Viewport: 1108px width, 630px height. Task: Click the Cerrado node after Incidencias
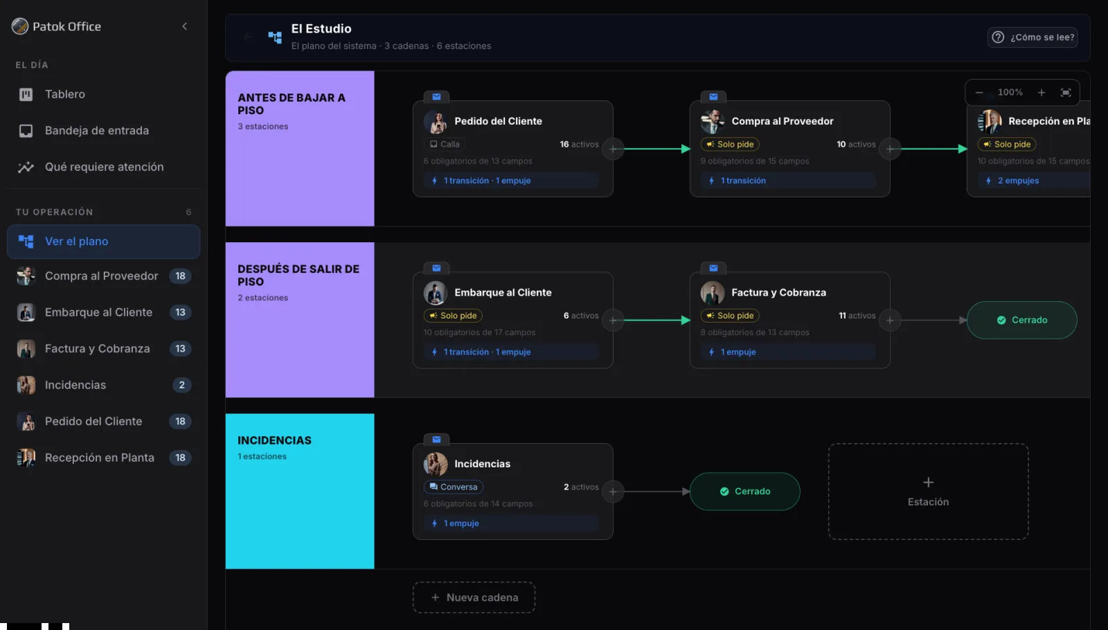coord(745,492)
